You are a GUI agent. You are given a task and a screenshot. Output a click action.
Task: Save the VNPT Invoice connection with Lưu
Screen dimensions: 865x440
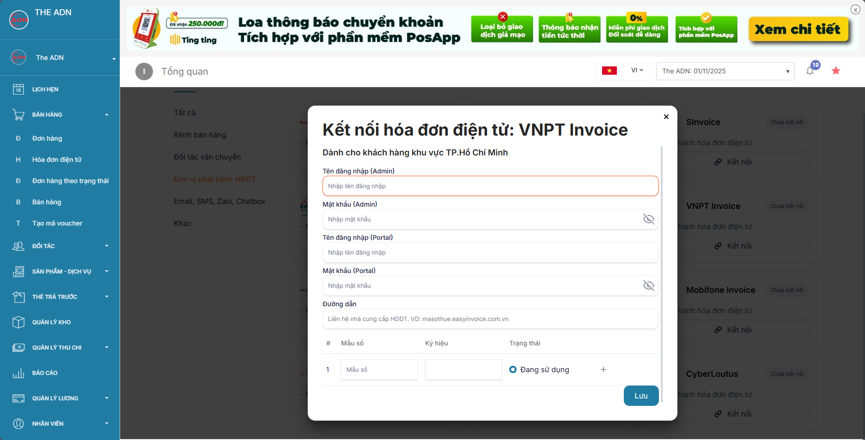point(641,396)
